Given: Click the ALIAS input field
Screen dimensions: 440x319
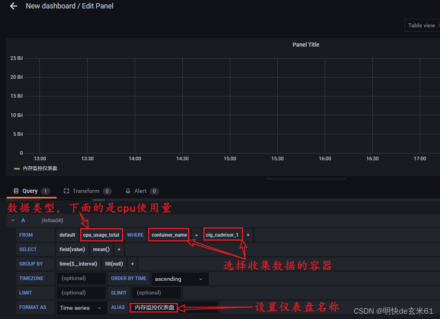Looking at the screenshot, I should (174, 307).
